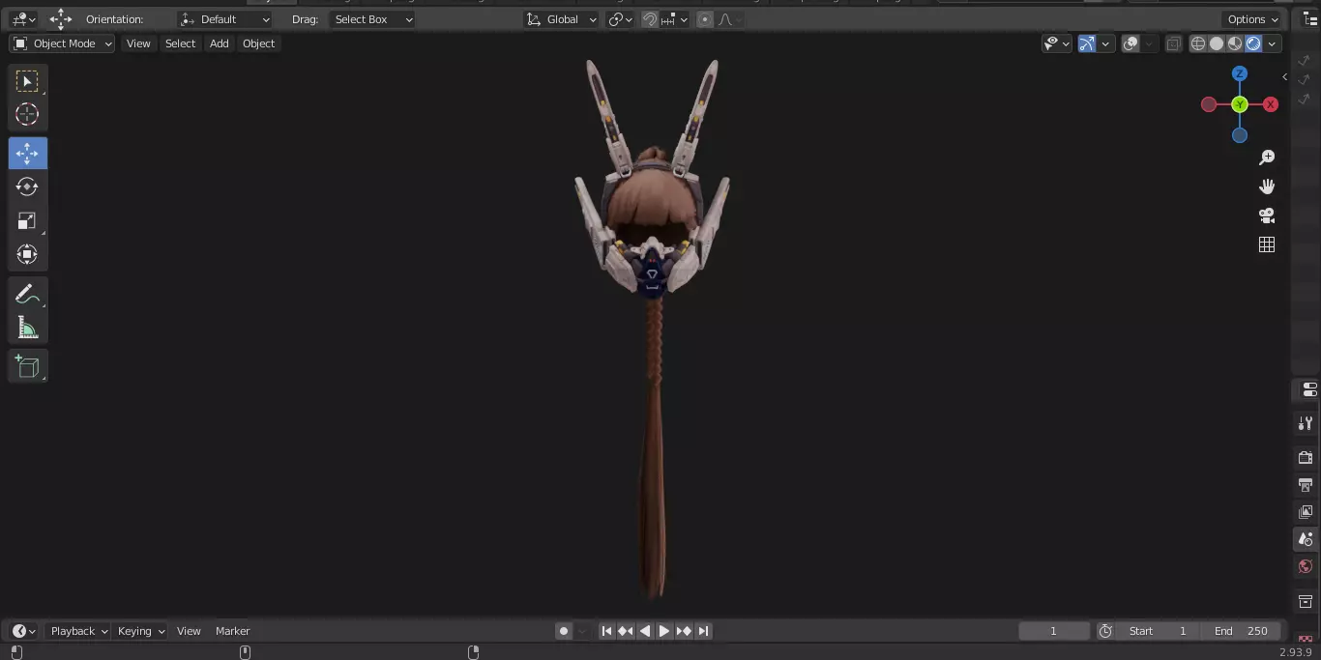Open the Tool properties tab
Viewport: 1321px width, 660px height.
pyautogui.click(x=1306, y=422)
